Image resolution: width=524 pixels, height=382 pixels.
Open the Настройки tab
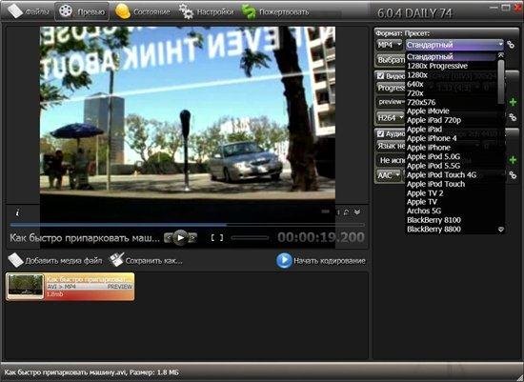click(206, 11)
